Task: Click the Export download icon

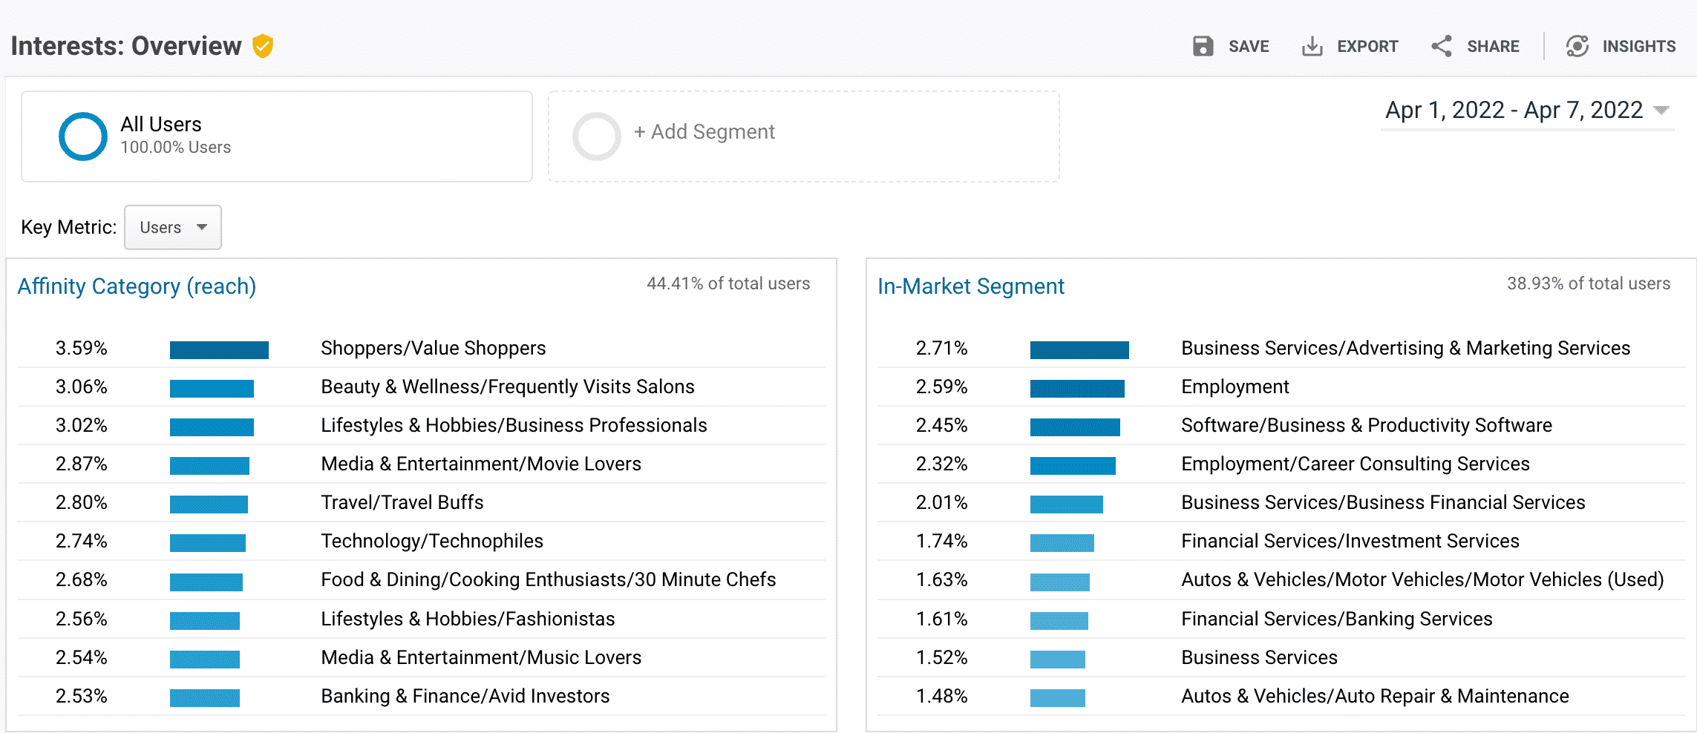Action: (1312, 46)
